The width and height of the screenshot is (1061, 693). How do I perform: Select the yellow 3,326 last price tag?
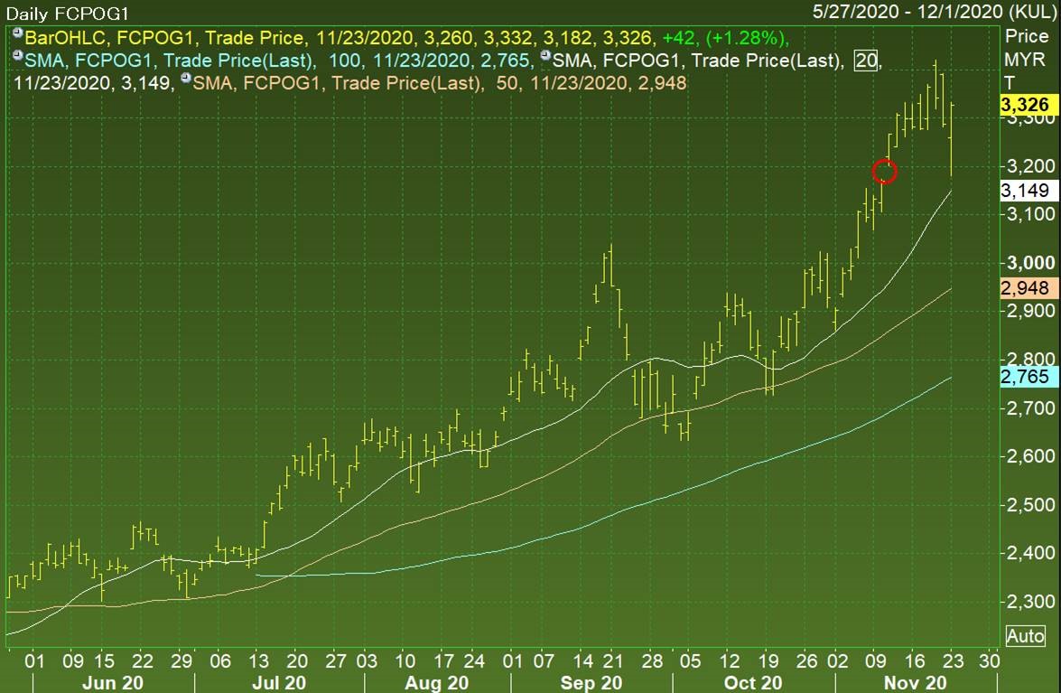click(x=1024, y=107)
